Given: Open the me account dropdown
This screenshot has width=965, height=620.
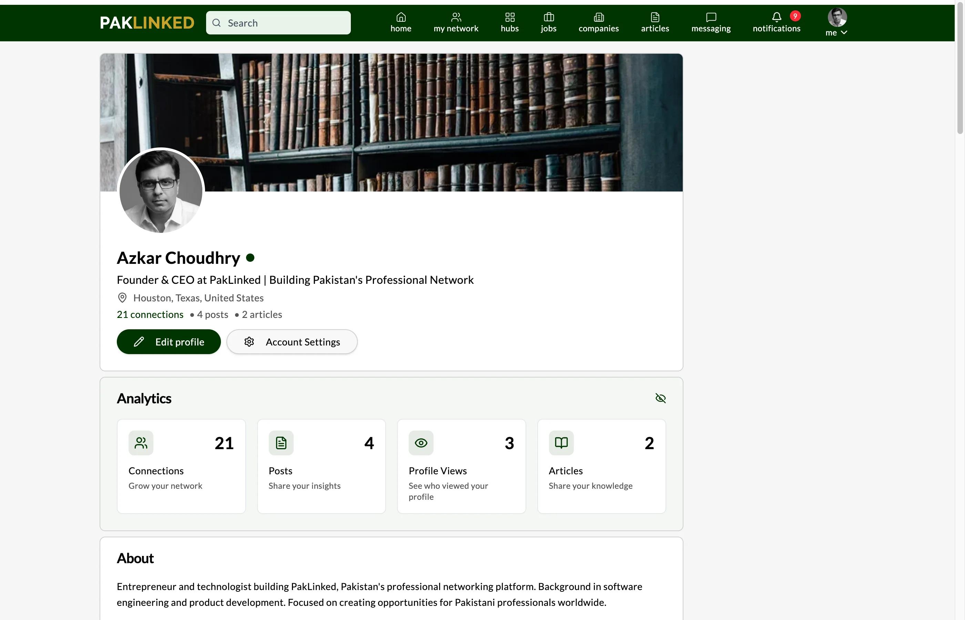Looking at the screenshot, I should (836, 22).
